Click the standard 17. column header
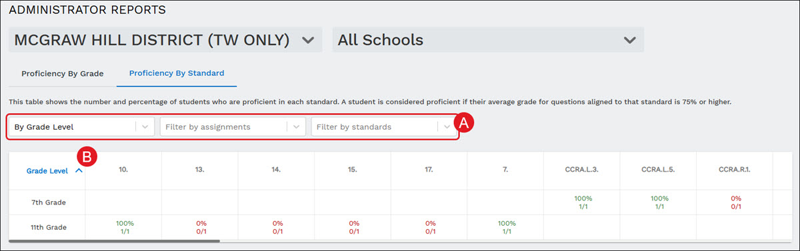800x251 pixels. 429,170
